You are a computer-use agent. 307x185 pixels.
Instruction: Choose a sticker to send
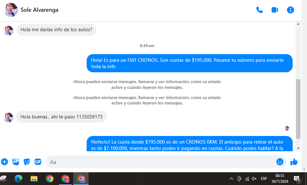tap(27, 162)
